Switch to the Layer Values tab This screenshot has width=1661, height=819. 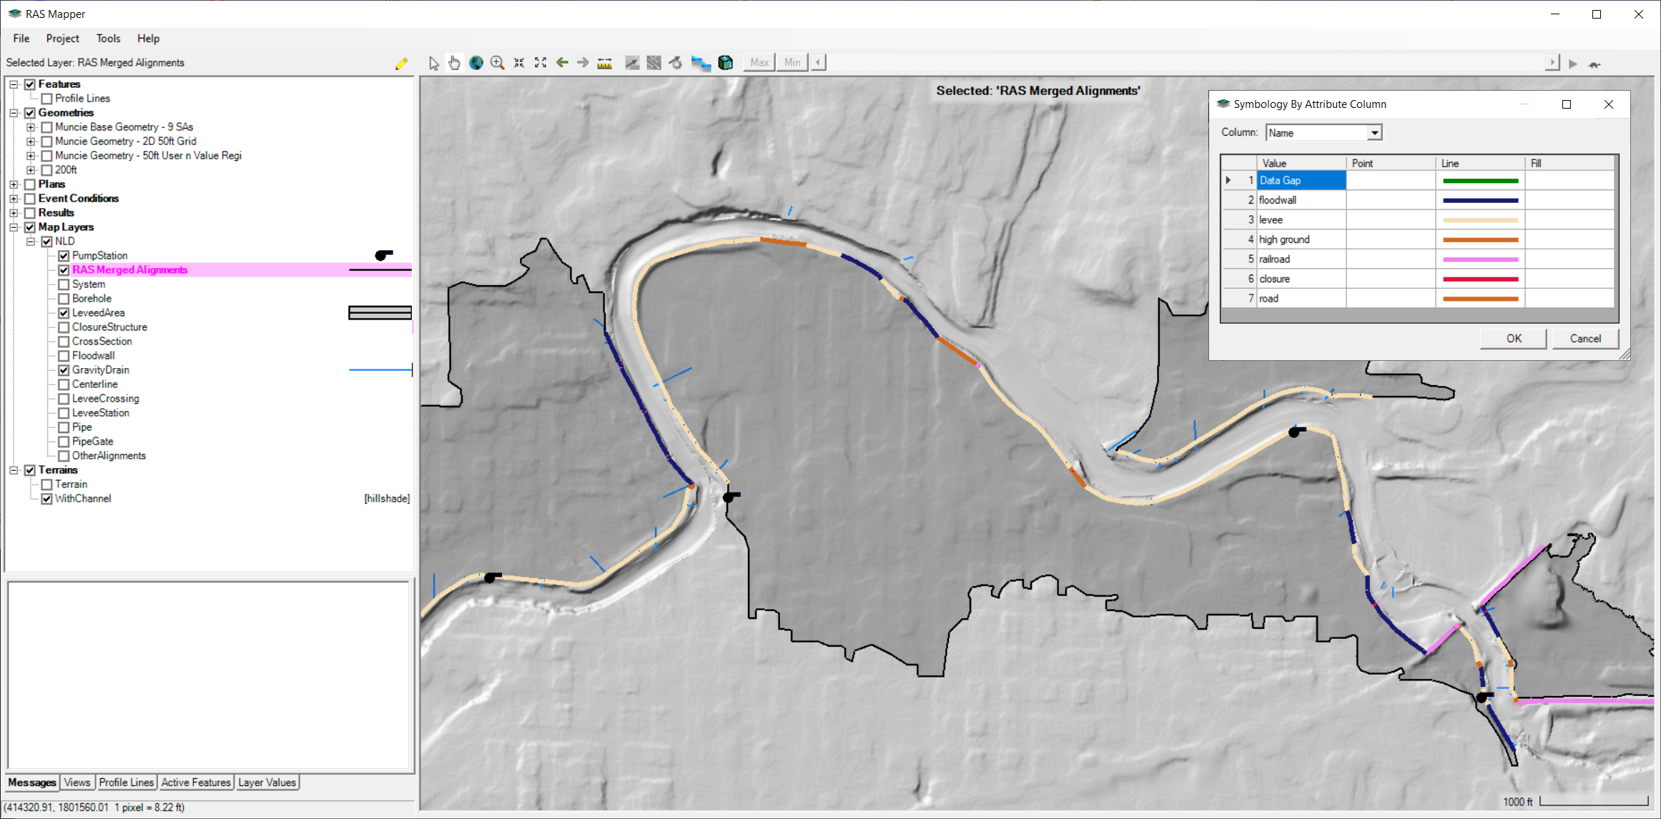tap(267, 783)
